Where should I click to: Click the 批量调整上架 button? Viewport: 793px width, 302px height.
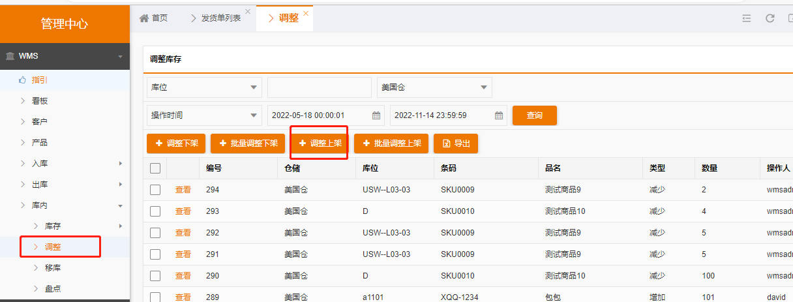tap(391, 143)
